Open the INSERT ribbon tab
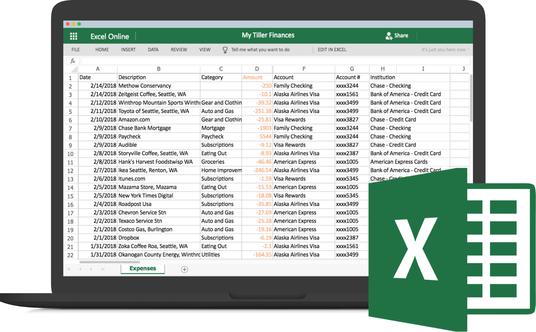Viewport: 536px width, 332px height. pyautogui.click(x=128, y=50)
